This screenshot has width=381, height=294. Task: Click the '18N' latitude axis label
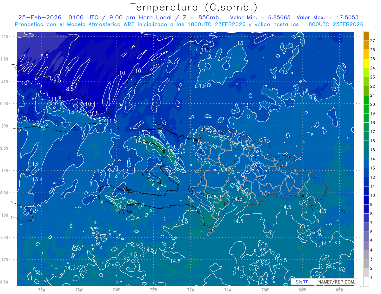pos(5,215)
